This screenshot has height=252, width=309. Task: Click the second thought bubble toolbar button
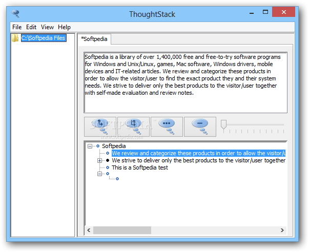tap(133, 127)
